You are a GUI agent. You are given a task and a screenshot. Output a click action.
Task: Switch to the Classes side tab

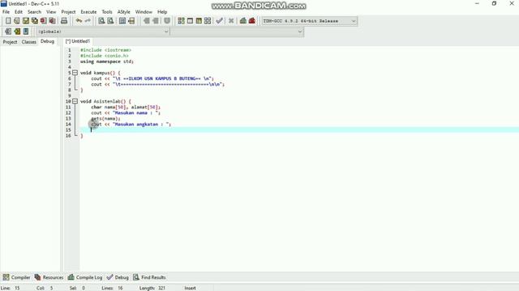29,42
